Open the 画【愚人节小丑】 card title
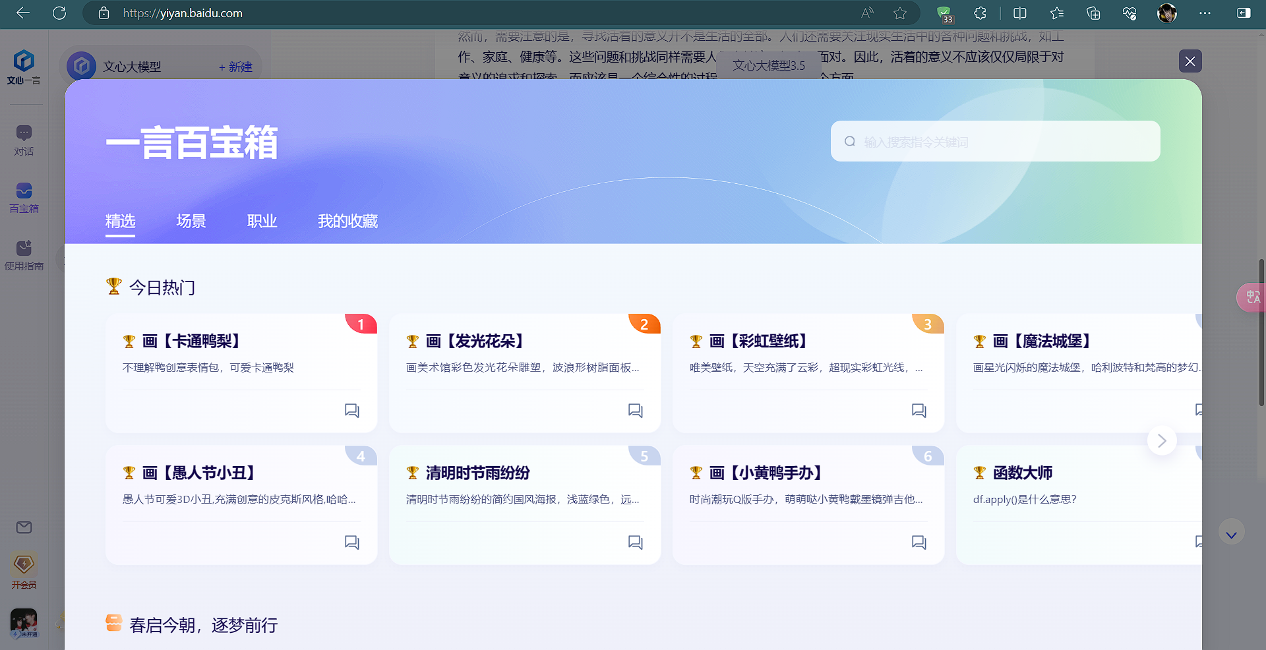1266x650 pixels. click(x=199, y=473)
